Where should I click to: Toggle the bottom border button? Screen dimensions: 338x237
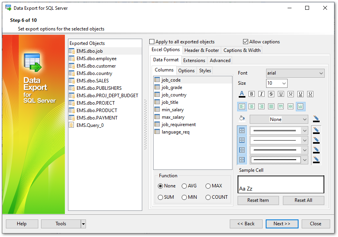[242, 140]
